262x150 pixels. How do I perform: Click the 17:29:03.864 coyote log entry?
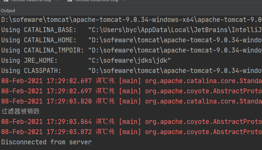tap(131, 122)
